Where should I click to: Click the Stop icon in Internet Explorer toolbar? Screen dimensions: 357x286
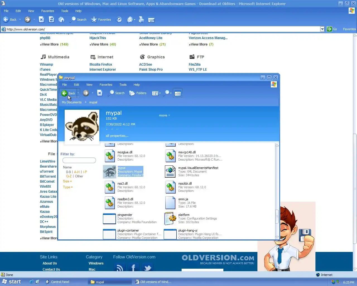(x=41, y=20)
